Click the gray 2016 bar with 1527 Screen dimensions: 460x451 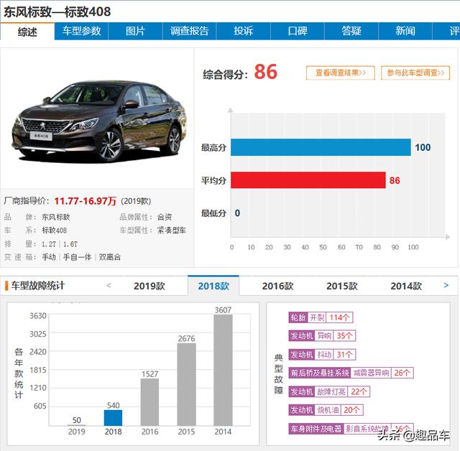(149, 402)
